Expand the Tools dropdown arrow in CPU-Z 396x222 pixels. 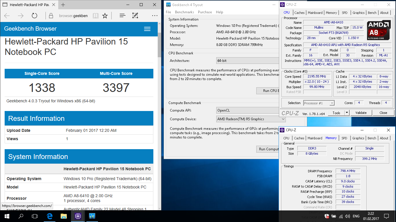[x=347, y=113]
